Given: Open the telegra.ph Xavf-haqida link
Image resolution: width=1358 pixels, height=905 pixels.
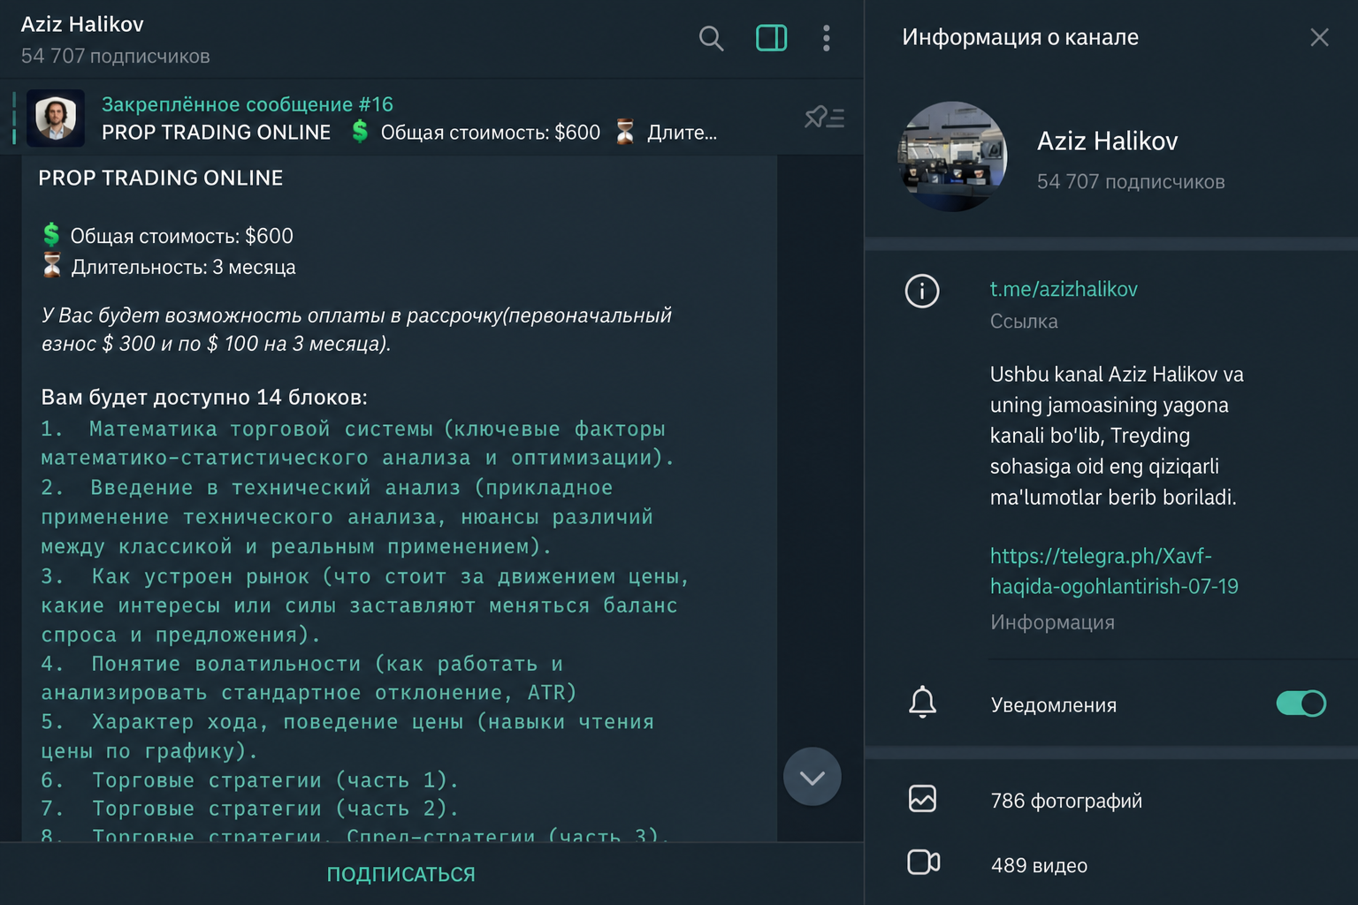Looking at the screenshot, I should coord(1114,571).
